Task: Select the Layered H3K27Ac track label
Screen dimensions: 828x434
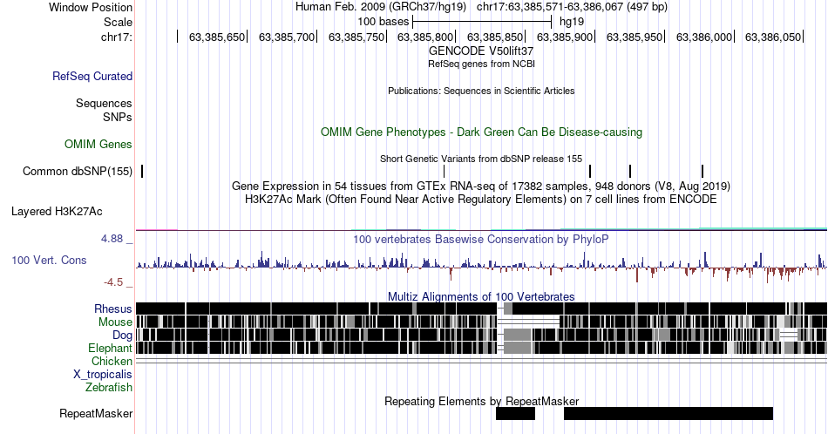Action: pos(57,211)
